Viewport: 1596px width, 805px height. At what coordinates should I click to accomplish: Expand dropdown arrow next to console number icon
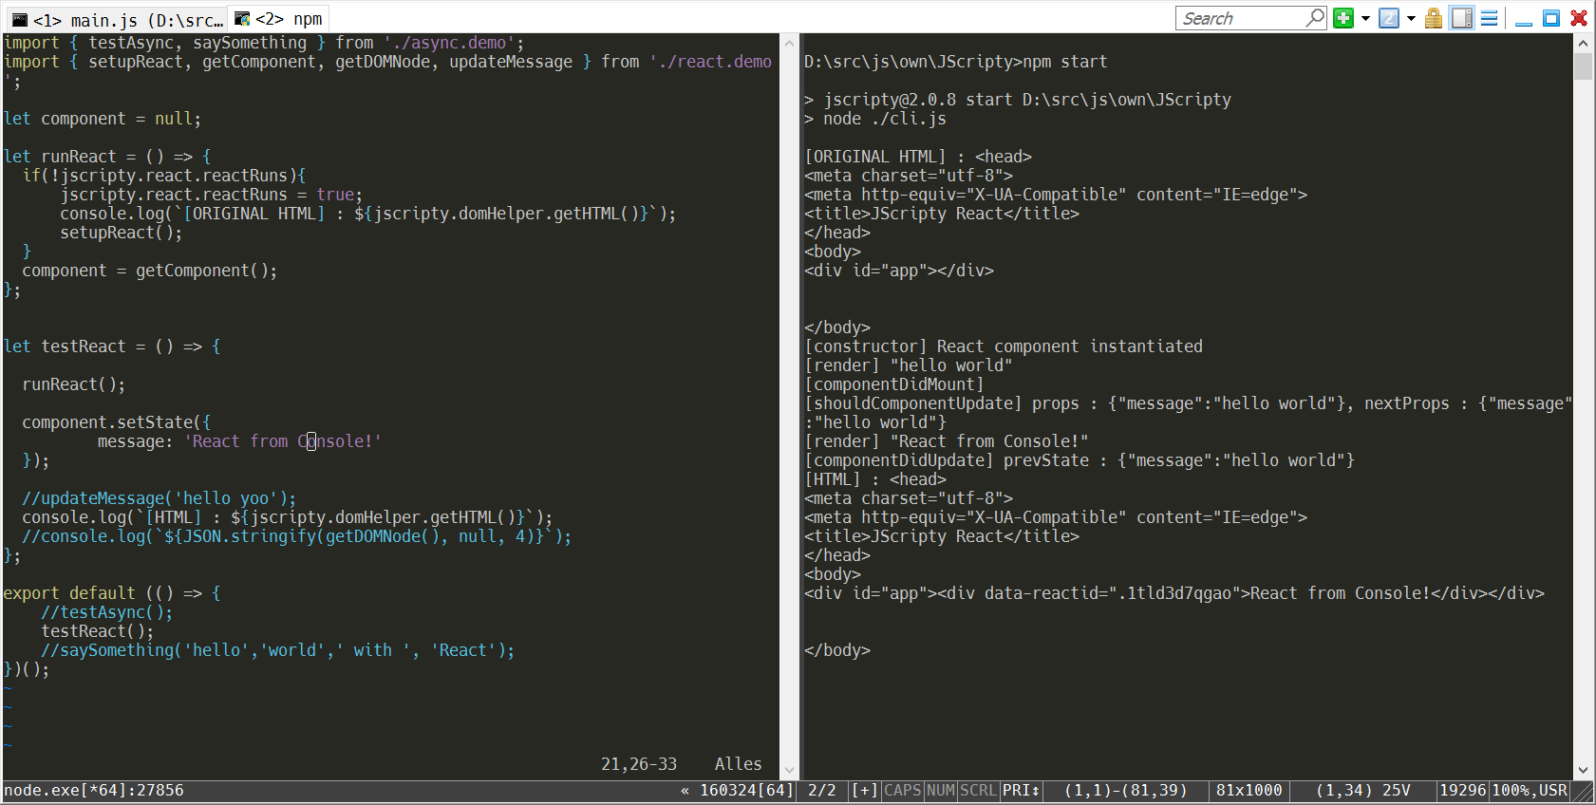pos(1411,18)
